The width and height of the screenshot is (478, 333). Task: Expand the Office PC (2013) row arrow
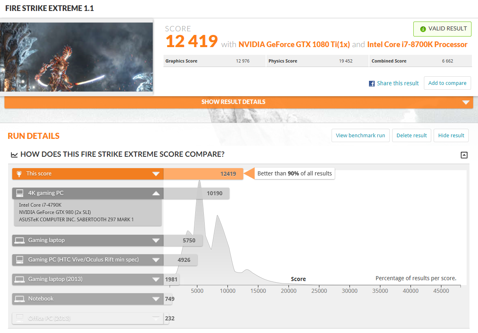point(156,318)
